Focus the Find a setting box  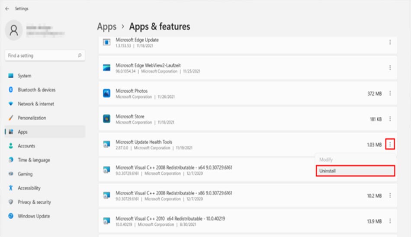click(45, 55)
